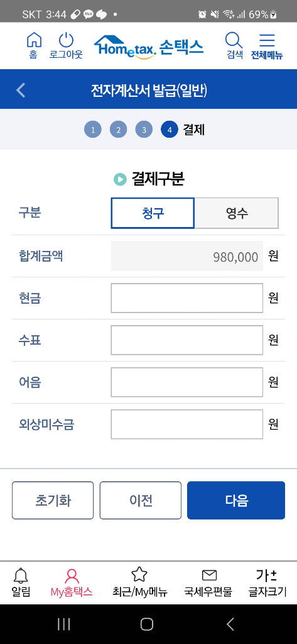Tap the Home (홈) icon
Image resolution: width=297 pixels, height=644 pixels.
coord(34,40)
